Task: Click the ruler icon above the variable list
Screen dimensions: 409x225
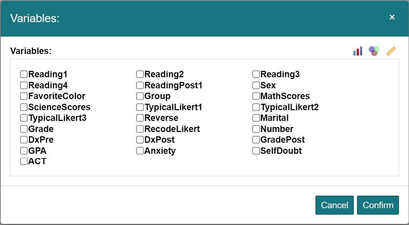Action: [391, 51]
